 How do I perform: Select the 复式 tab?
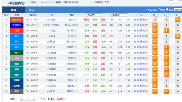tap(14, 10)
